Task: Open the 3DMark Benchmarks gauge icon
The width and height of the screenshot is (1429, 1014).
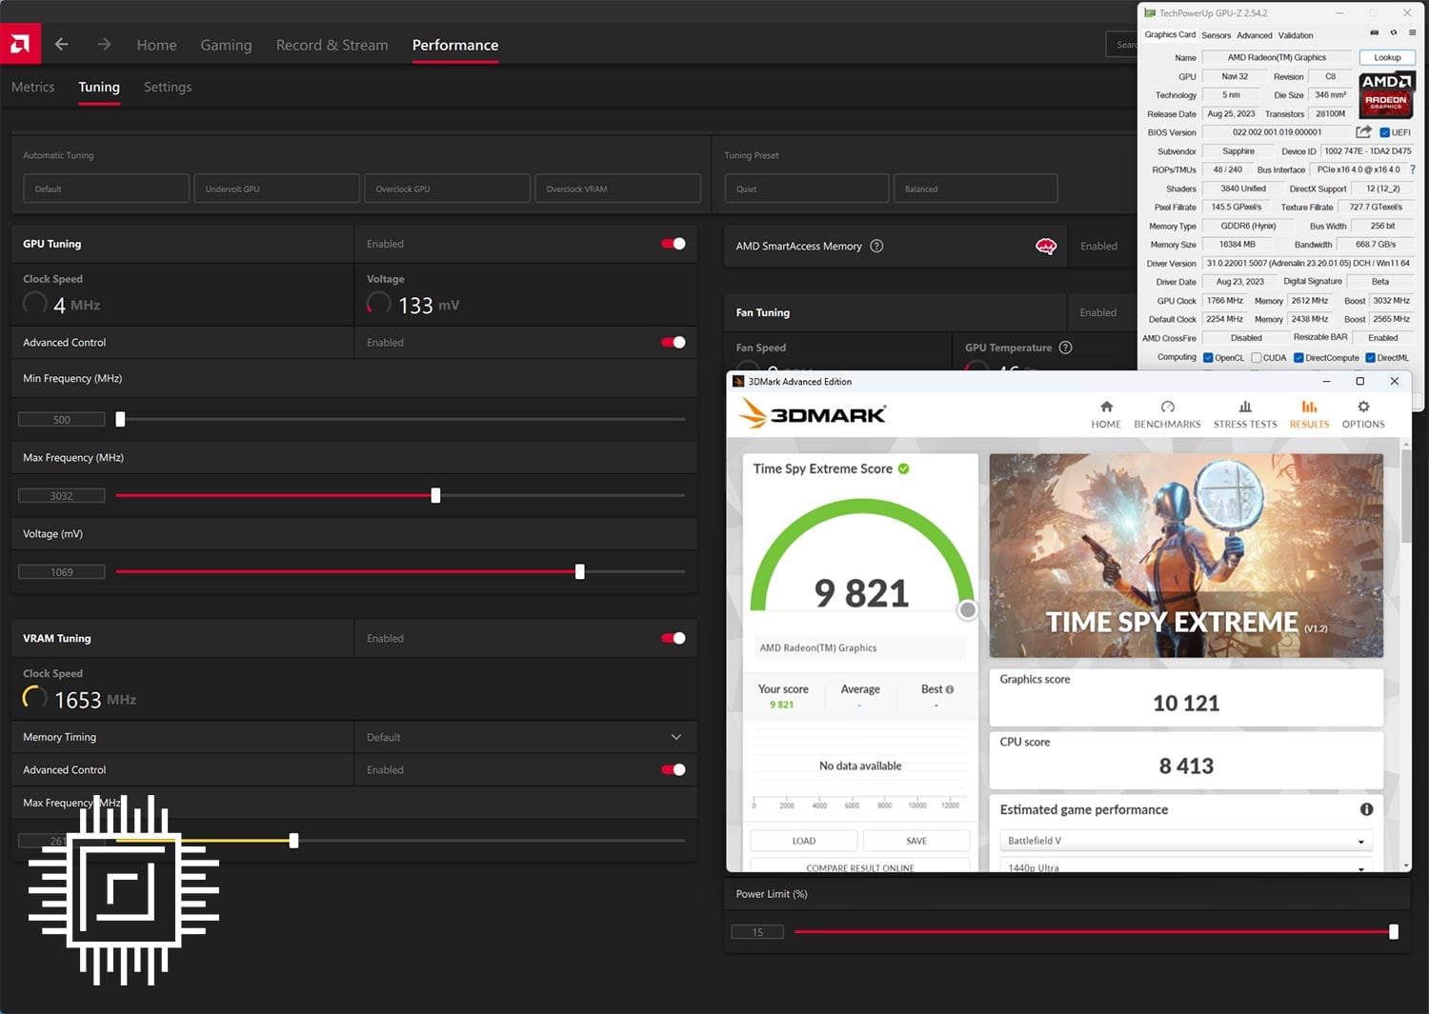Action: tap(1167, 408)
